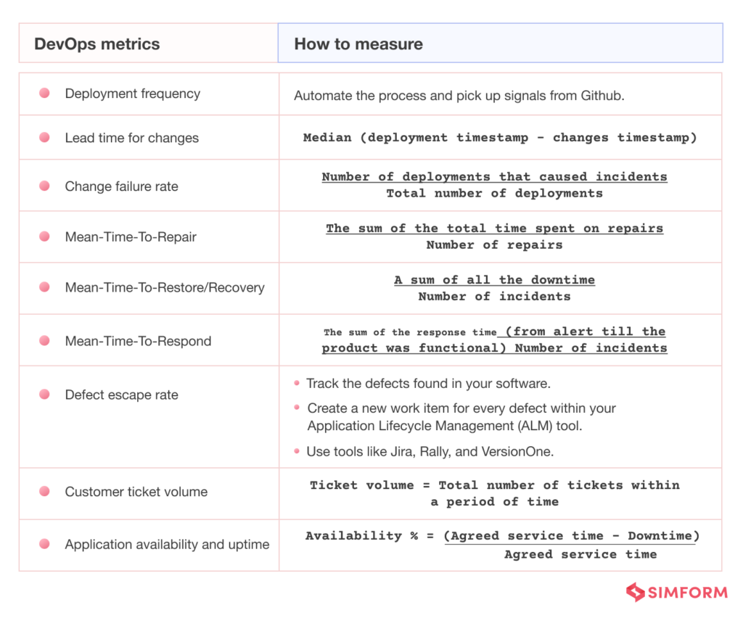Viewport: 743px width, 618px height.
Task: Click the bullet dot beside Mean-Time-To-Repair
Action: pyautogui.click(x=44, y=236)
